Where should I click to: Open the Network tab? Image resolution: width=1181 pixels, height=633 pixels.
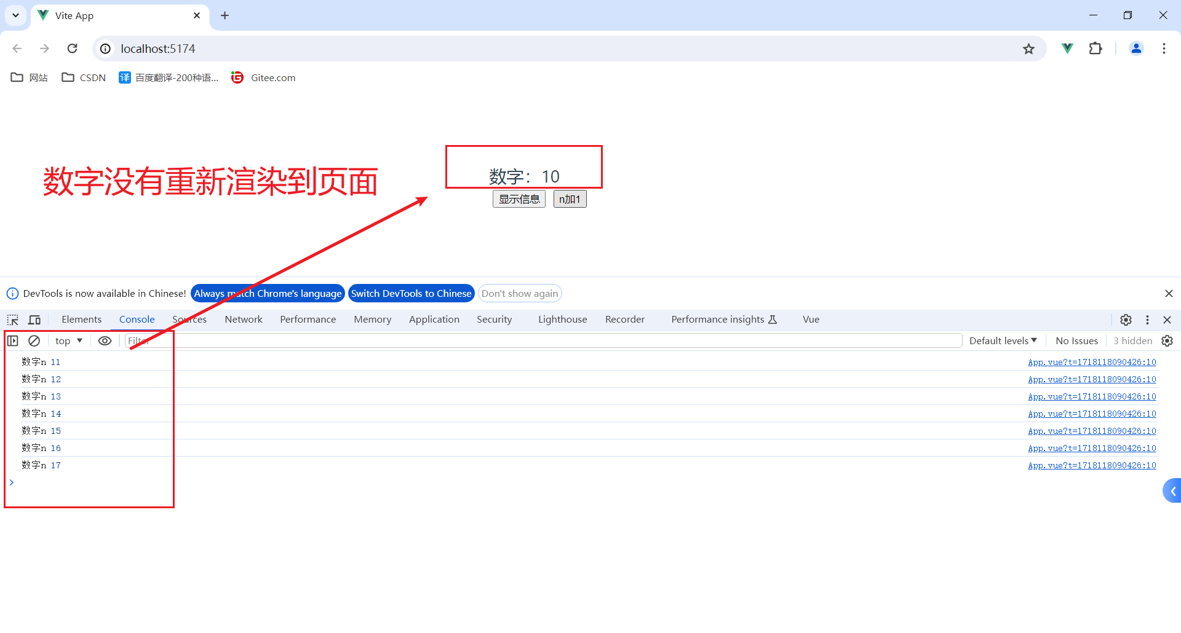point(243,320)
